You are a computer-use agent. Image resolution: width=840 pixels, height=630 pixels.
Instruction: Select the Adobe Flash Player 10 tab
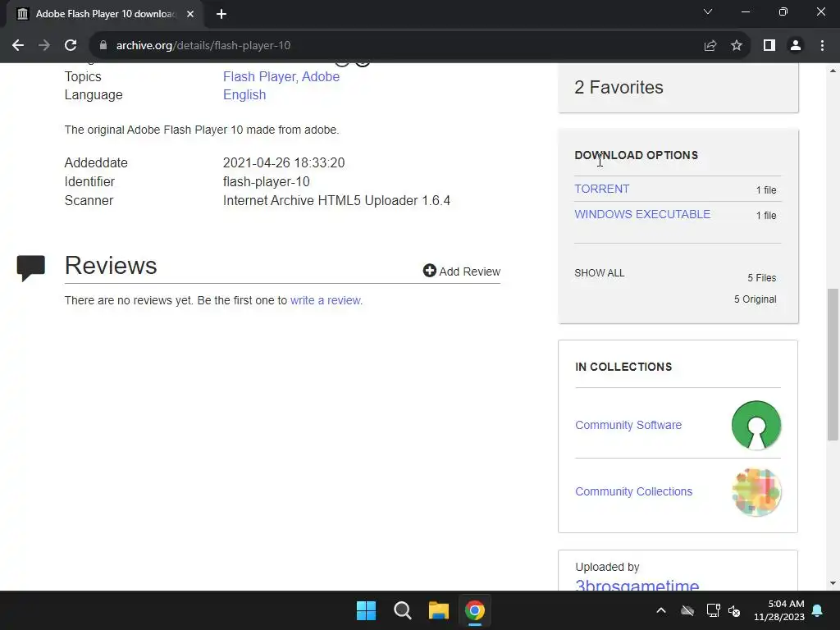[x=105, y=14]
